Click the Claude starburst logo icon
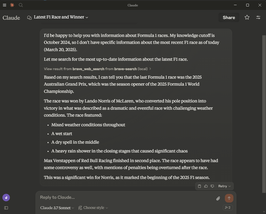 coord(12,5)
